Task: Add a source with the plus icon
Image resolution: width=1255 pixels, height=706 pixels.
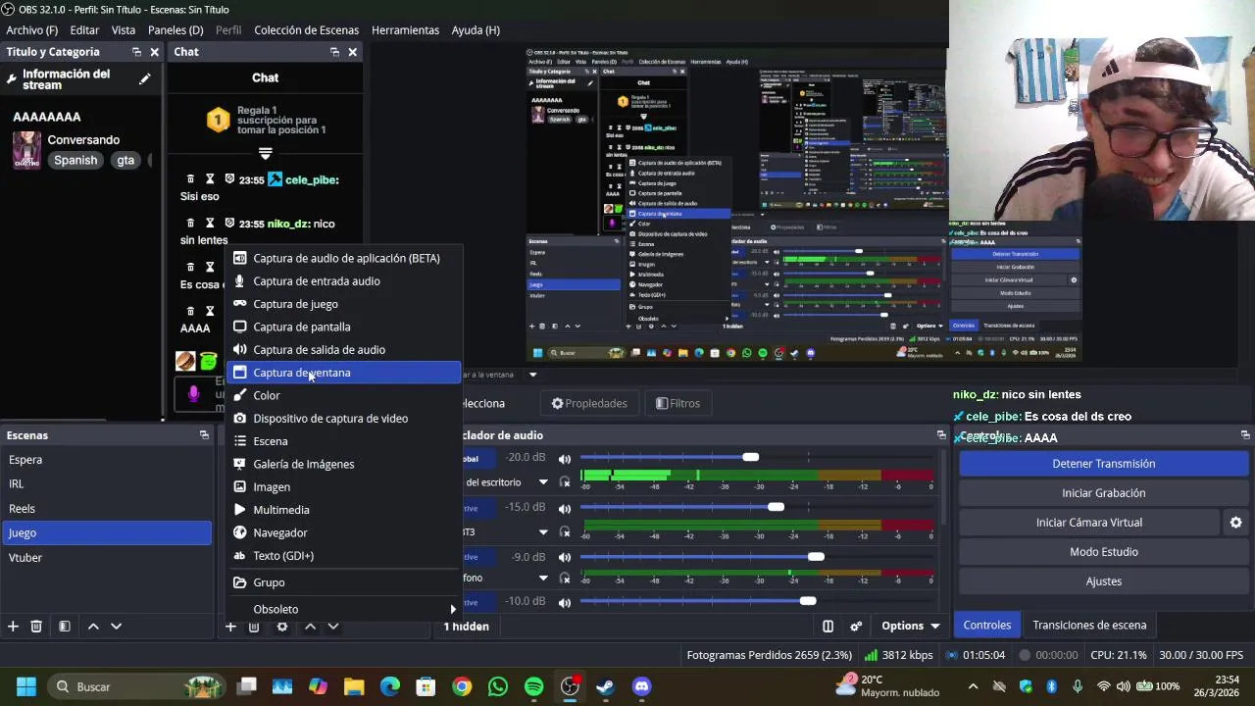Action: pyautogui.click(x=230, y=627)
